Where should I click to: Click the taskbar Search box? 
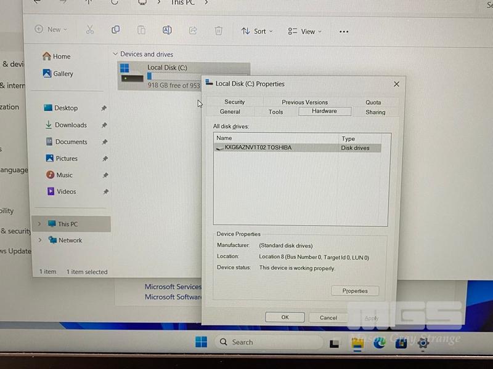(x=268, y=342)
